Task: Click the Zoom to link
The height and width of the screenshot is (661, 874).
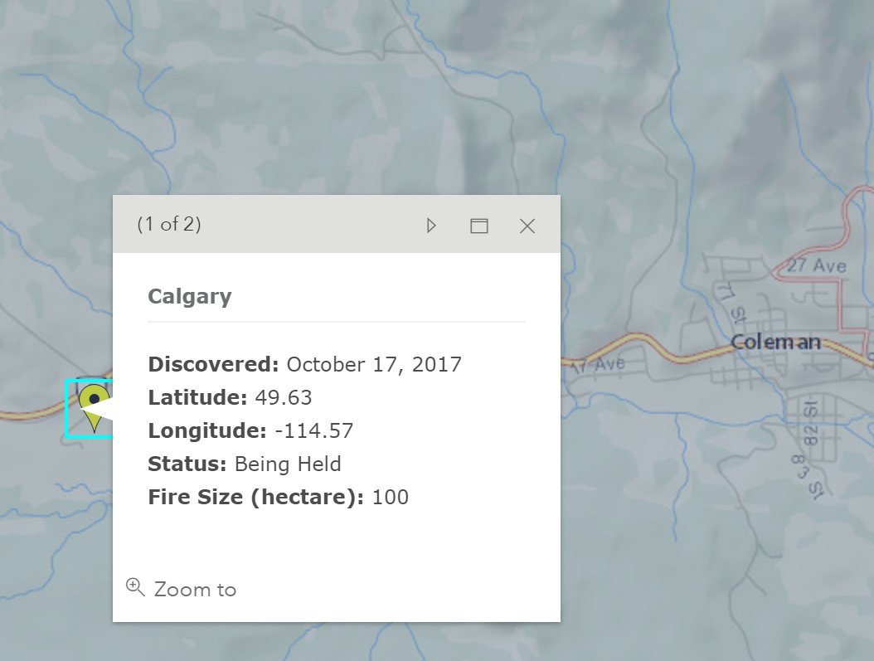Action: click(x=194, y=589)
